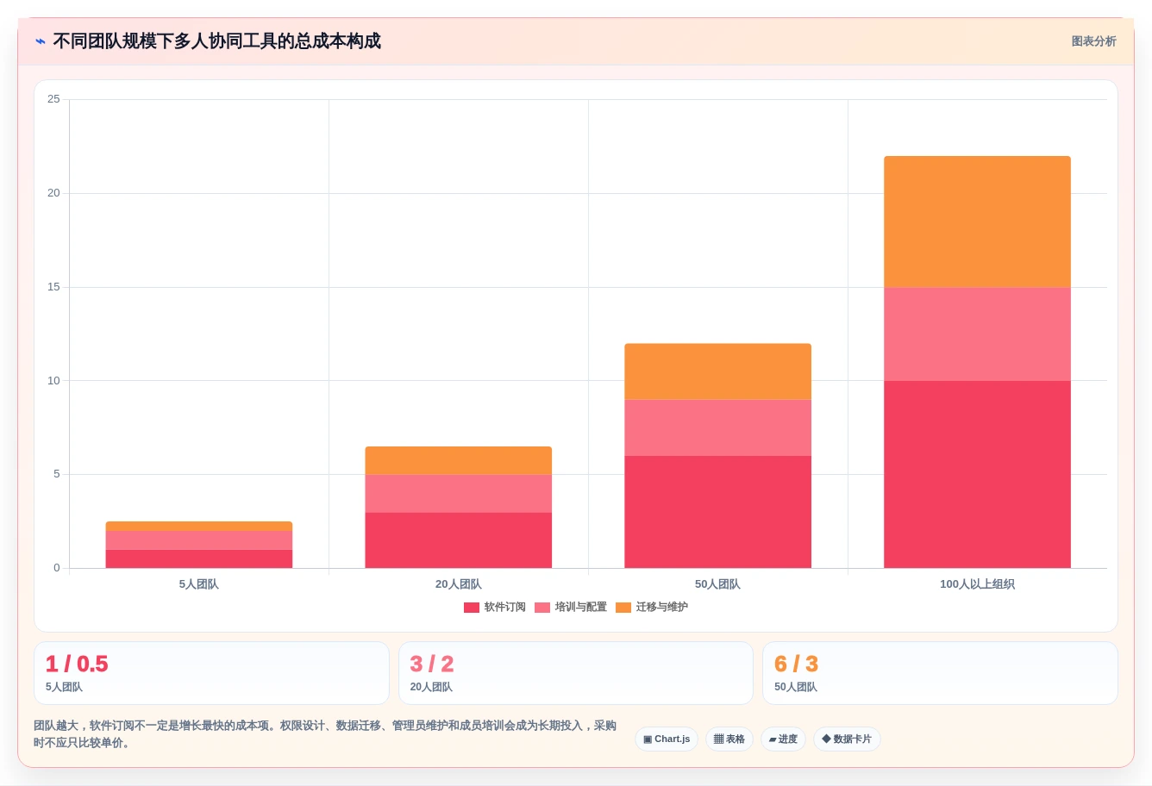Click the 100人以上组织 x-axis label

coord(977,584)
